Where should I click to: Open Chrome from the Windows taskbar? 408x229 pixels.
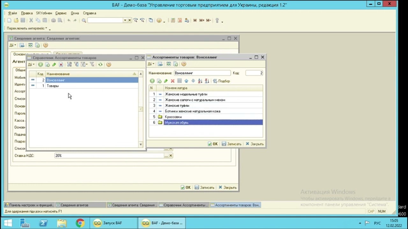pos(80,223)
